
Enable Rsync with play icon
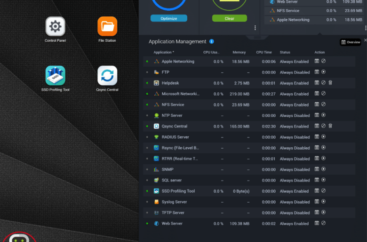pyautogui.click(x=323, y=147)
